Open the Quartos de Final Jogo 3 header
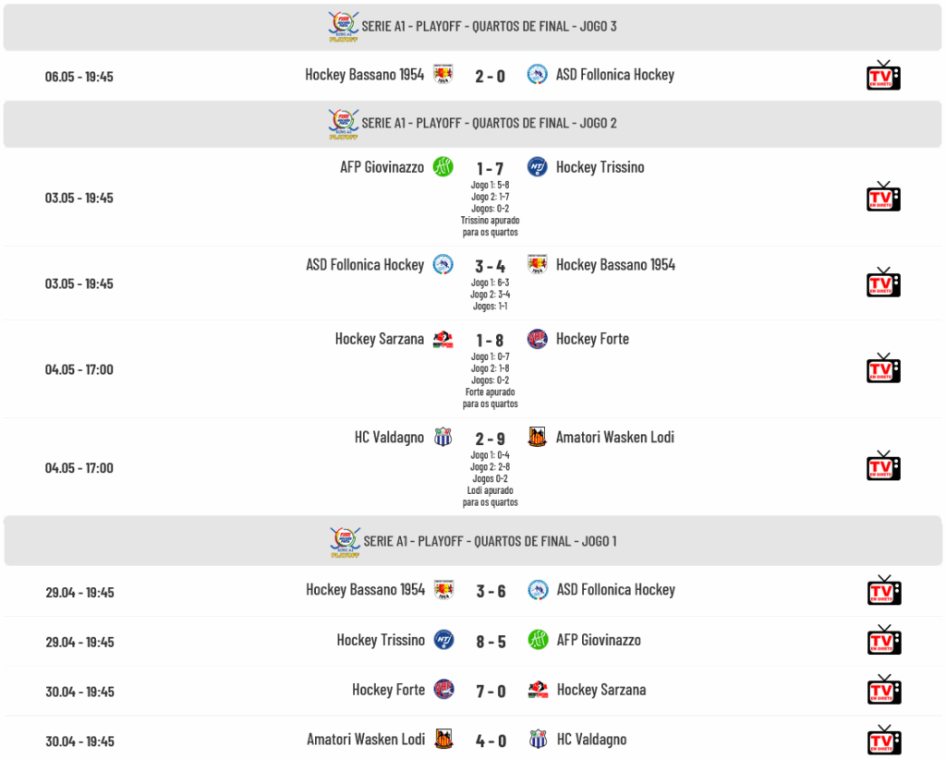The height and width of the screenshot is (759, 946). pyautogui.click(x=472, y=27)
